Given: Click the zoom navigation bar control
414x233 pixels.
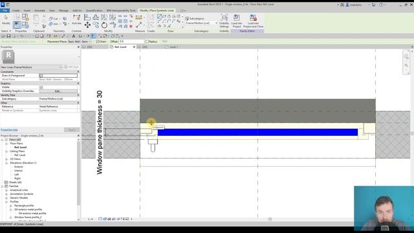Looking at the screenshot, I should 406,65.
